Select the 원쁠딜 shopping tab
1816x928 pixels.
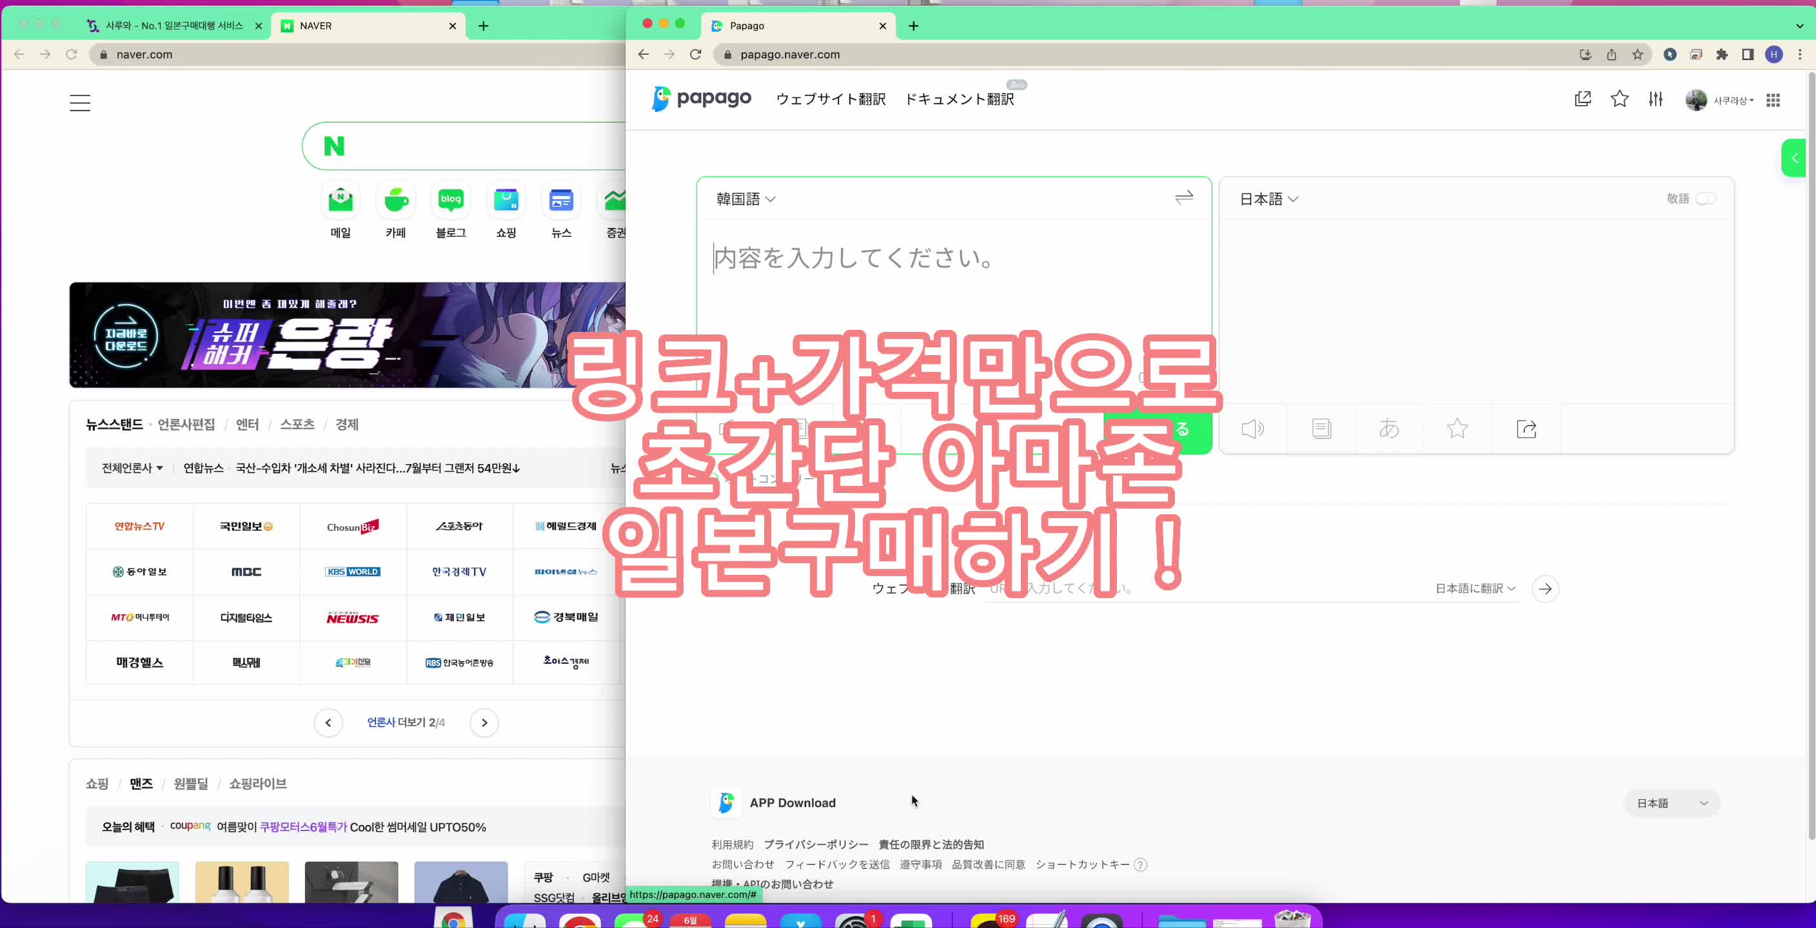[190, 784]
